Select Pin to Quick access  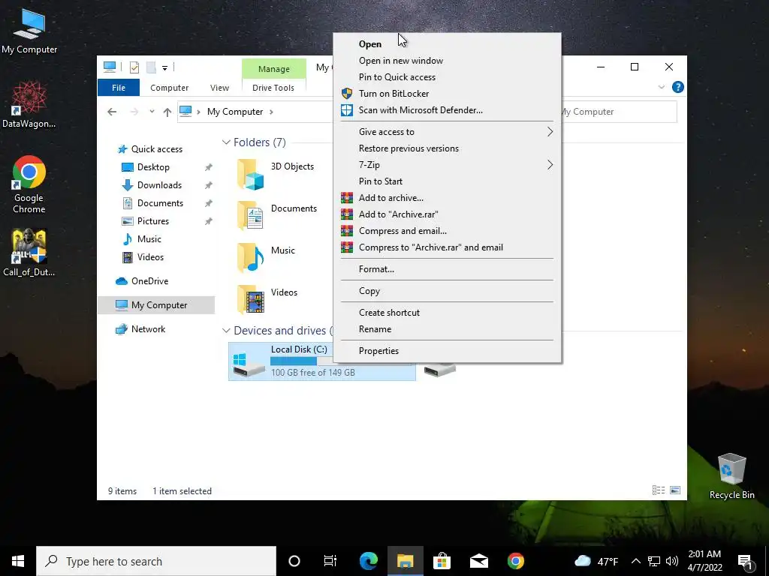448,77
